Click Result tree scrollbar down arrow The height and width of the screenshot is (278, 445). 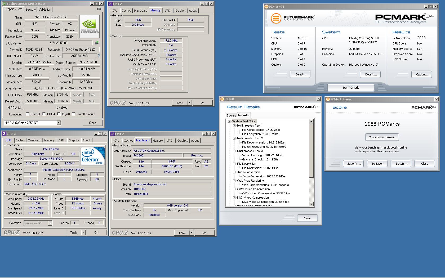tap(311, 204)
